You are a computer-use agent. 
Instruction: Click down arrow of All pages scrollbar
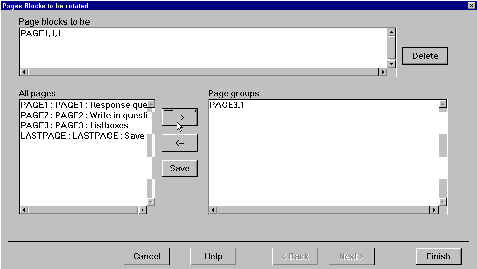pyautogui.click(x=151, y=202)
